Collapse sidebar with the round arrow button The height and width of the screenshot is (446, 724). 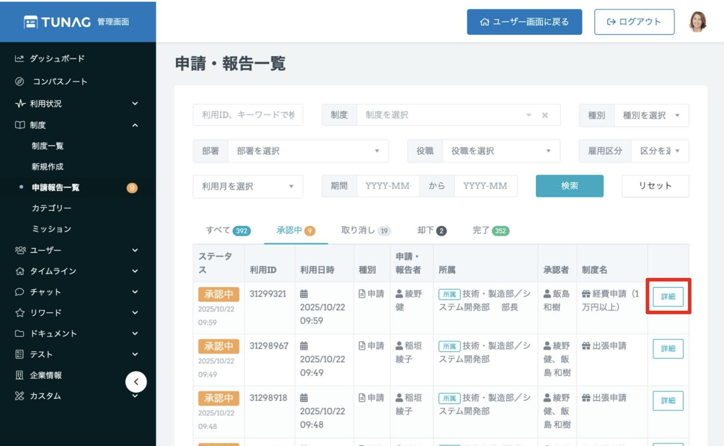coord(136,382)
